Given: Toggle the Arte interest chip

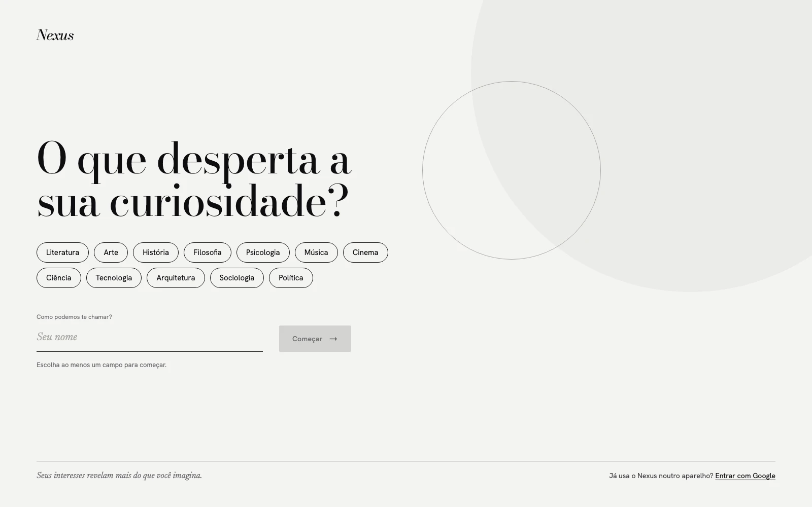Looking at the screenshot, I should pos(111,252).
